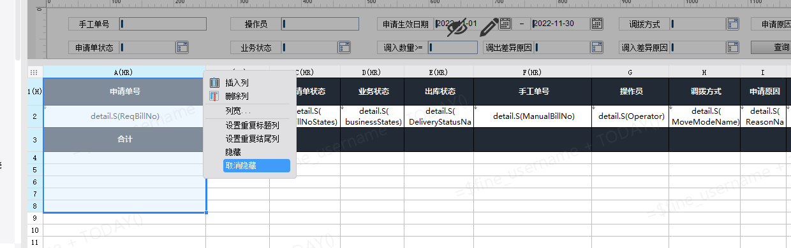Click the 操作员 table header cell
Image resolution: width=791 pixels, height=248 pixels.
click(x=630, y=92)
